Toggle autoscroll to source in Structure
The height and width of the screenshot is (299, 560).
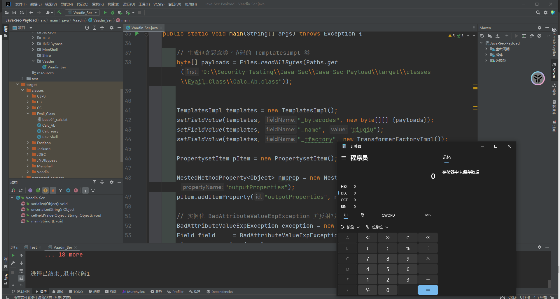[x=85, y=190]
